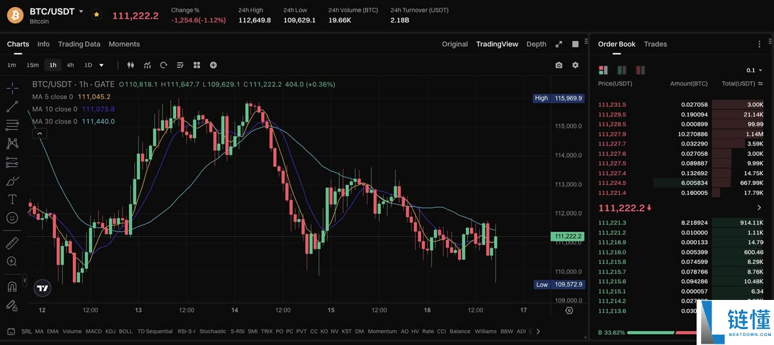Expand more indicators list arrow
The image size is (774, 345).
coord(539,331)
